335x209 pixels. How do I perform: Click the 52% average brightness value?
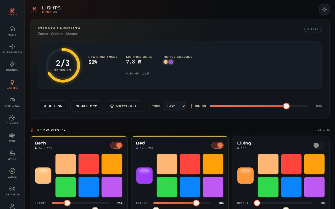[x=93, y=62]
